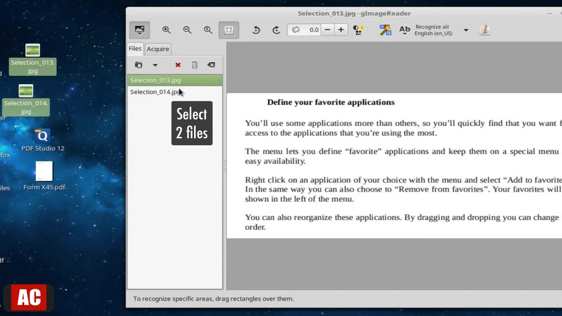This screenshot has width=562, height=316.
Task: Reset zoom to original size
Action: click(x=208, y=30)
